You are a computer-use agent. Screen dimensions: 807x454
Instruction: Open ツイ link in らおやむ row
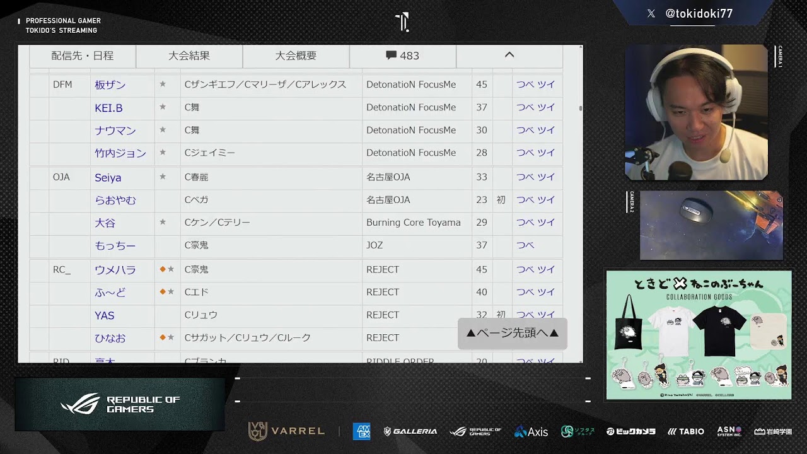546,200
